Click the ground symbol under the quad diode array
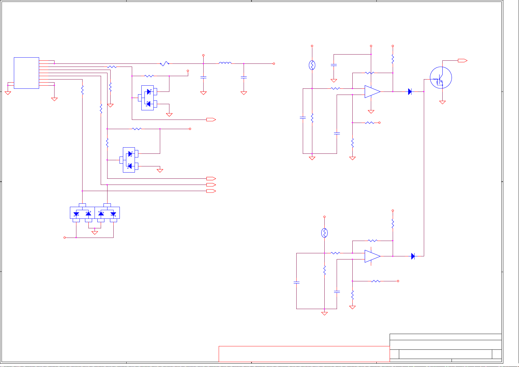The image size is (519, 367). point(95,233)
